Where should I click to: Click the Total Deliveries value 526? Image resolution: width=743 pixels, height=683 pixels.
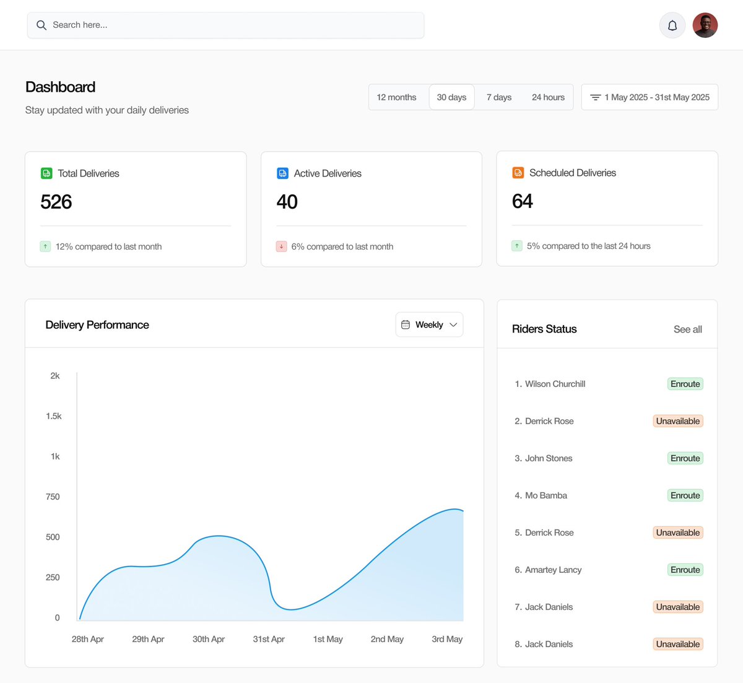pyautogui.click(x=56, y=202)
